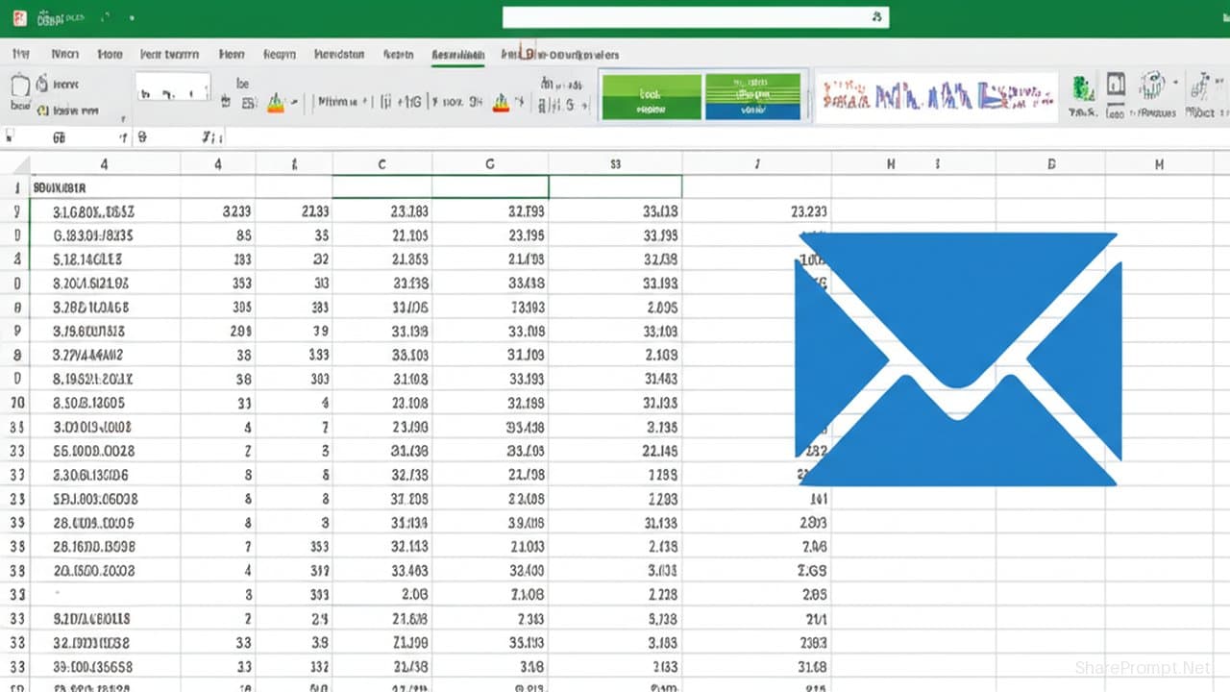Open the 'Hore' ribbon tab

111,55
